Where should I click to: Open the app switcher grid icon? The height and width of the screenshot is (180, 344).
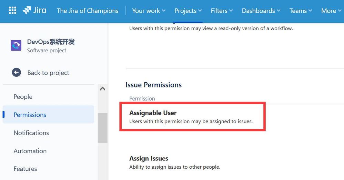pyautogui.click(x=12, y=10)
